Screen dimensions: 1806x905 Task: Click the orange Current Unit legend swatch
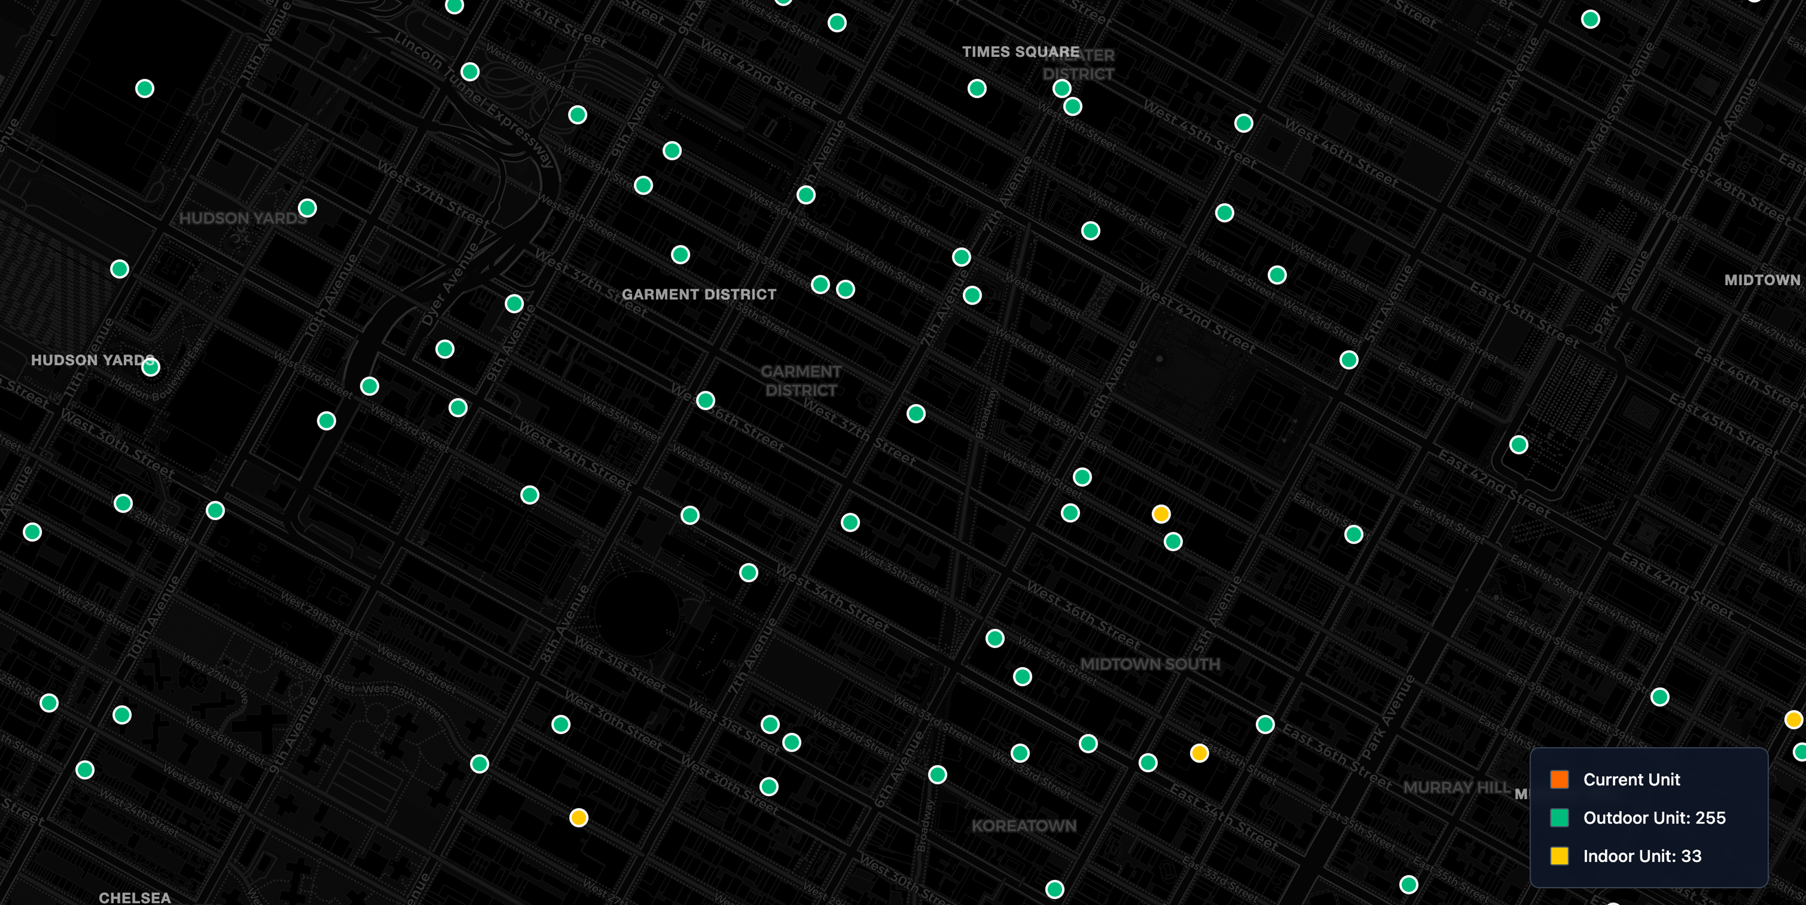[1559, 779]
